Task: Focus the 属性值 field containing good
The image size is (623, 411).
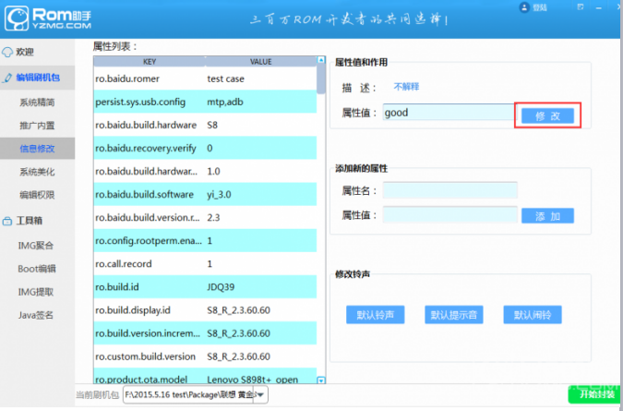Action: pyautogui.click(x=450, y=113)
